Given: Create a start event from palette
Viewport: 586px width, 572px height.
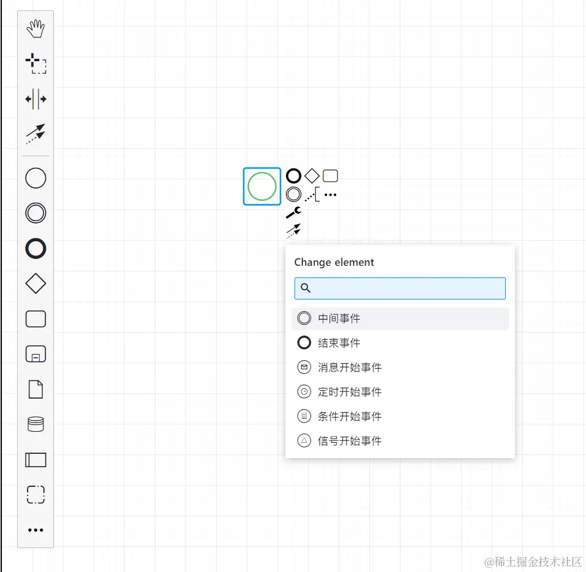Looking at the screenshot, I should tap(36, 178).
